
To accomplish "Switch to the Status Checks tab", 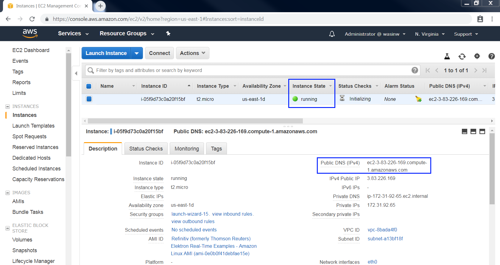I will (146, 149).
